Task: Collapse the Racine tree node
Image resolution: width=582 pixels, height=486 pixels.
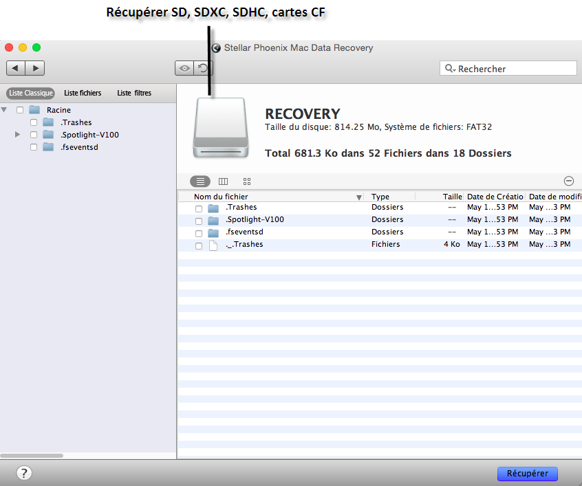Action: pos(4,110)
